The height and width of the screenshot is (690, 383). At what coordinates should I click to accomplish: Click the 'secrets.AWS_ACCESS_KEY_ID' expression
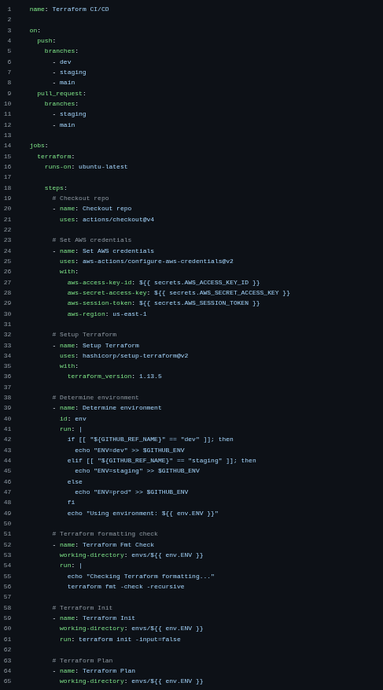tap(201, 283)
